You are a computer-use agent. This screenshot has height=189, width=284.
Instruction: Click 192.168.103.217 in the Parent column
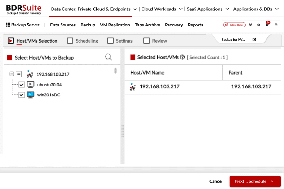tap(251, 86)
